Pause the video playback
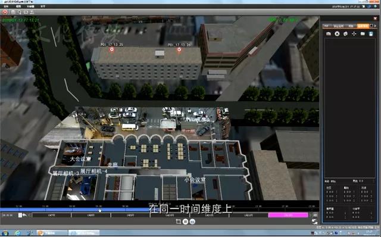This screenshot has width=381, height=237. coord(185,222)
